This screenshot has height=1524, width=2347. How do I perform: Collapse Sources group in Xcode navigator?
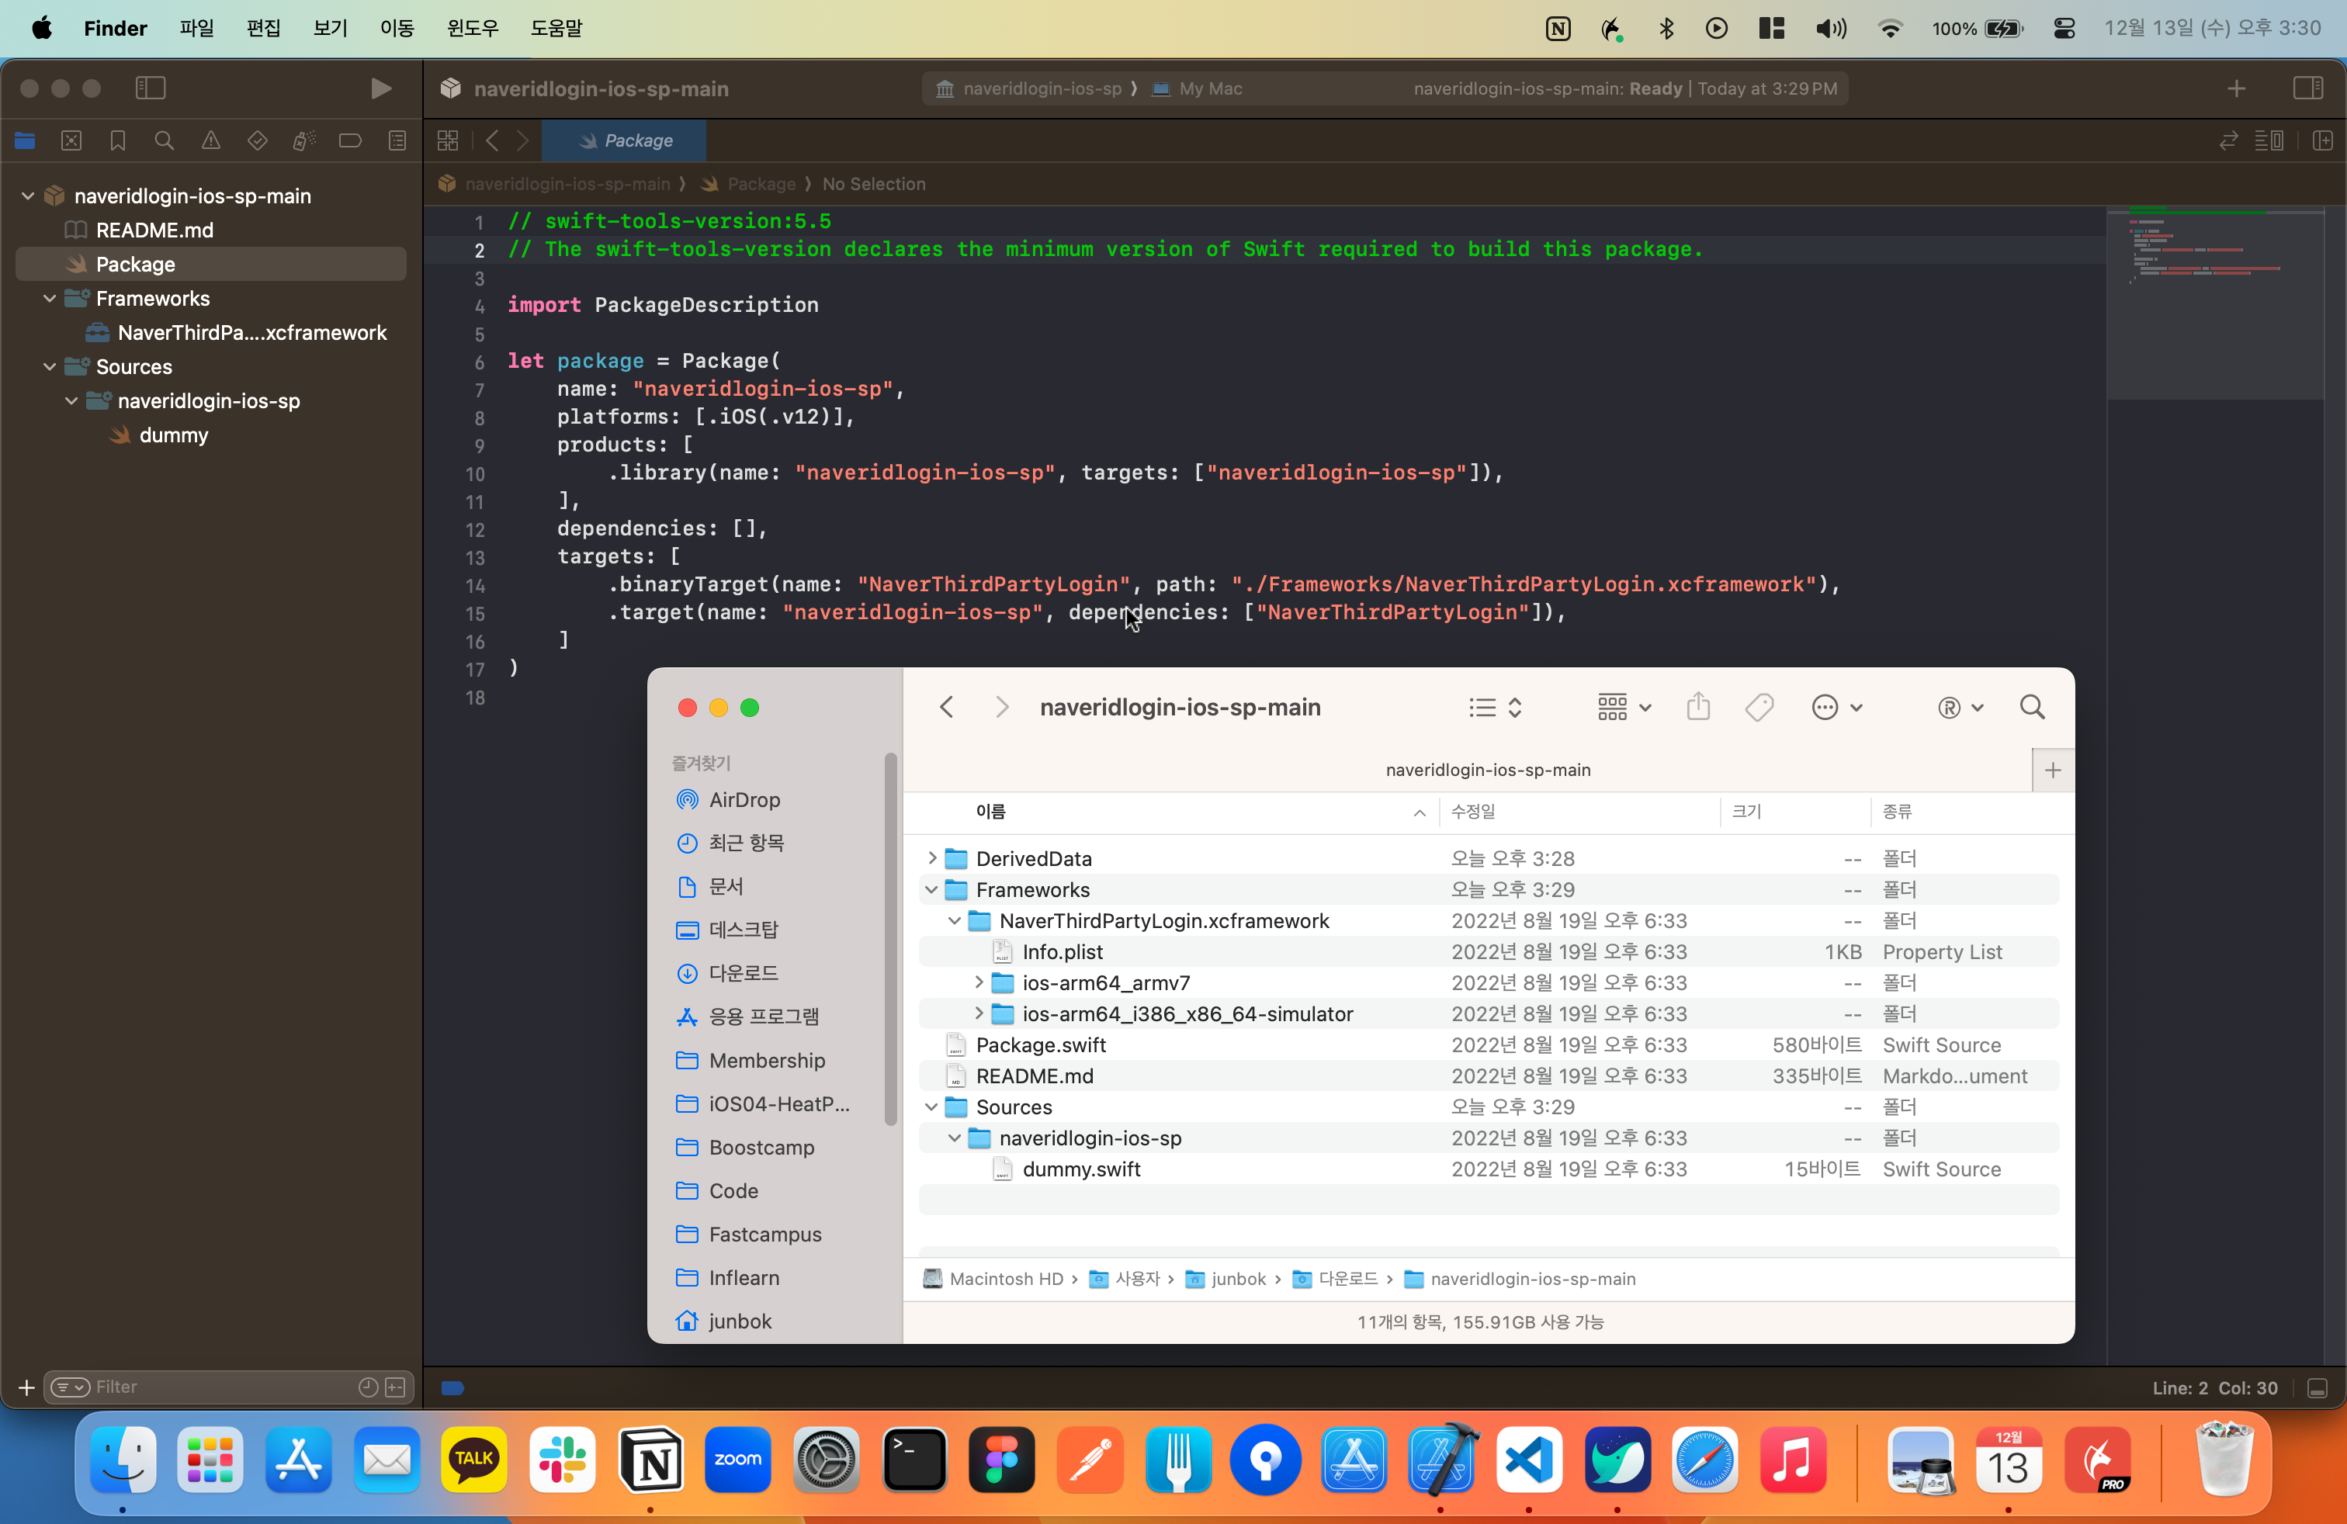50,367
